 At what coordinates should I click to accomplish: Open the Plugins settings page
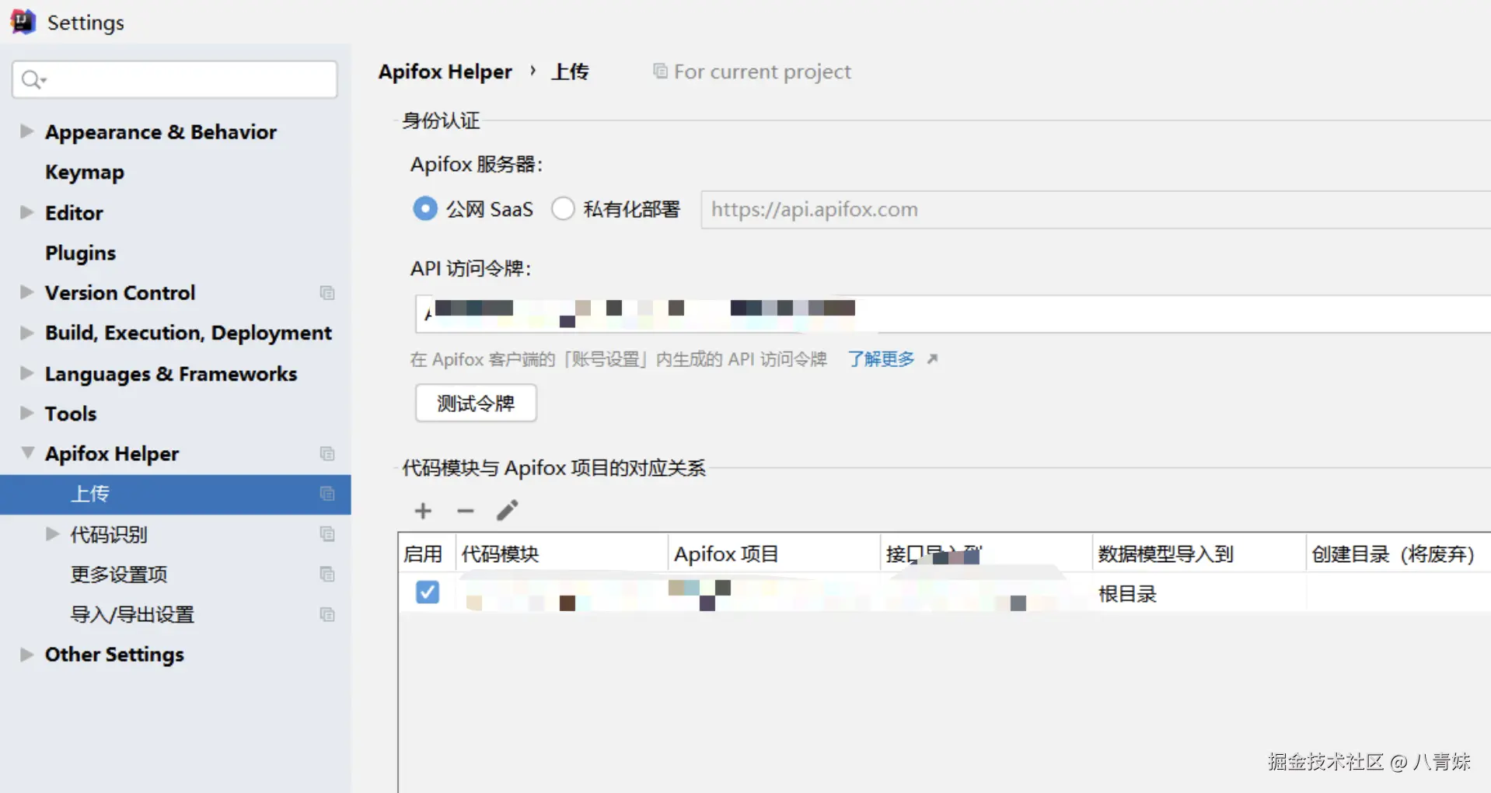80,253
